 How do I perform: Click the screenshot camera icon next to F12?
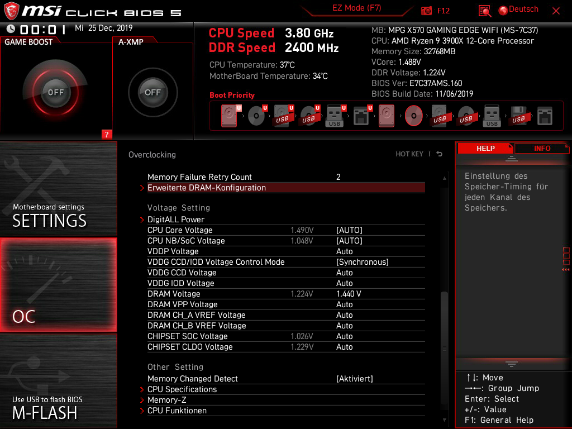426,11
